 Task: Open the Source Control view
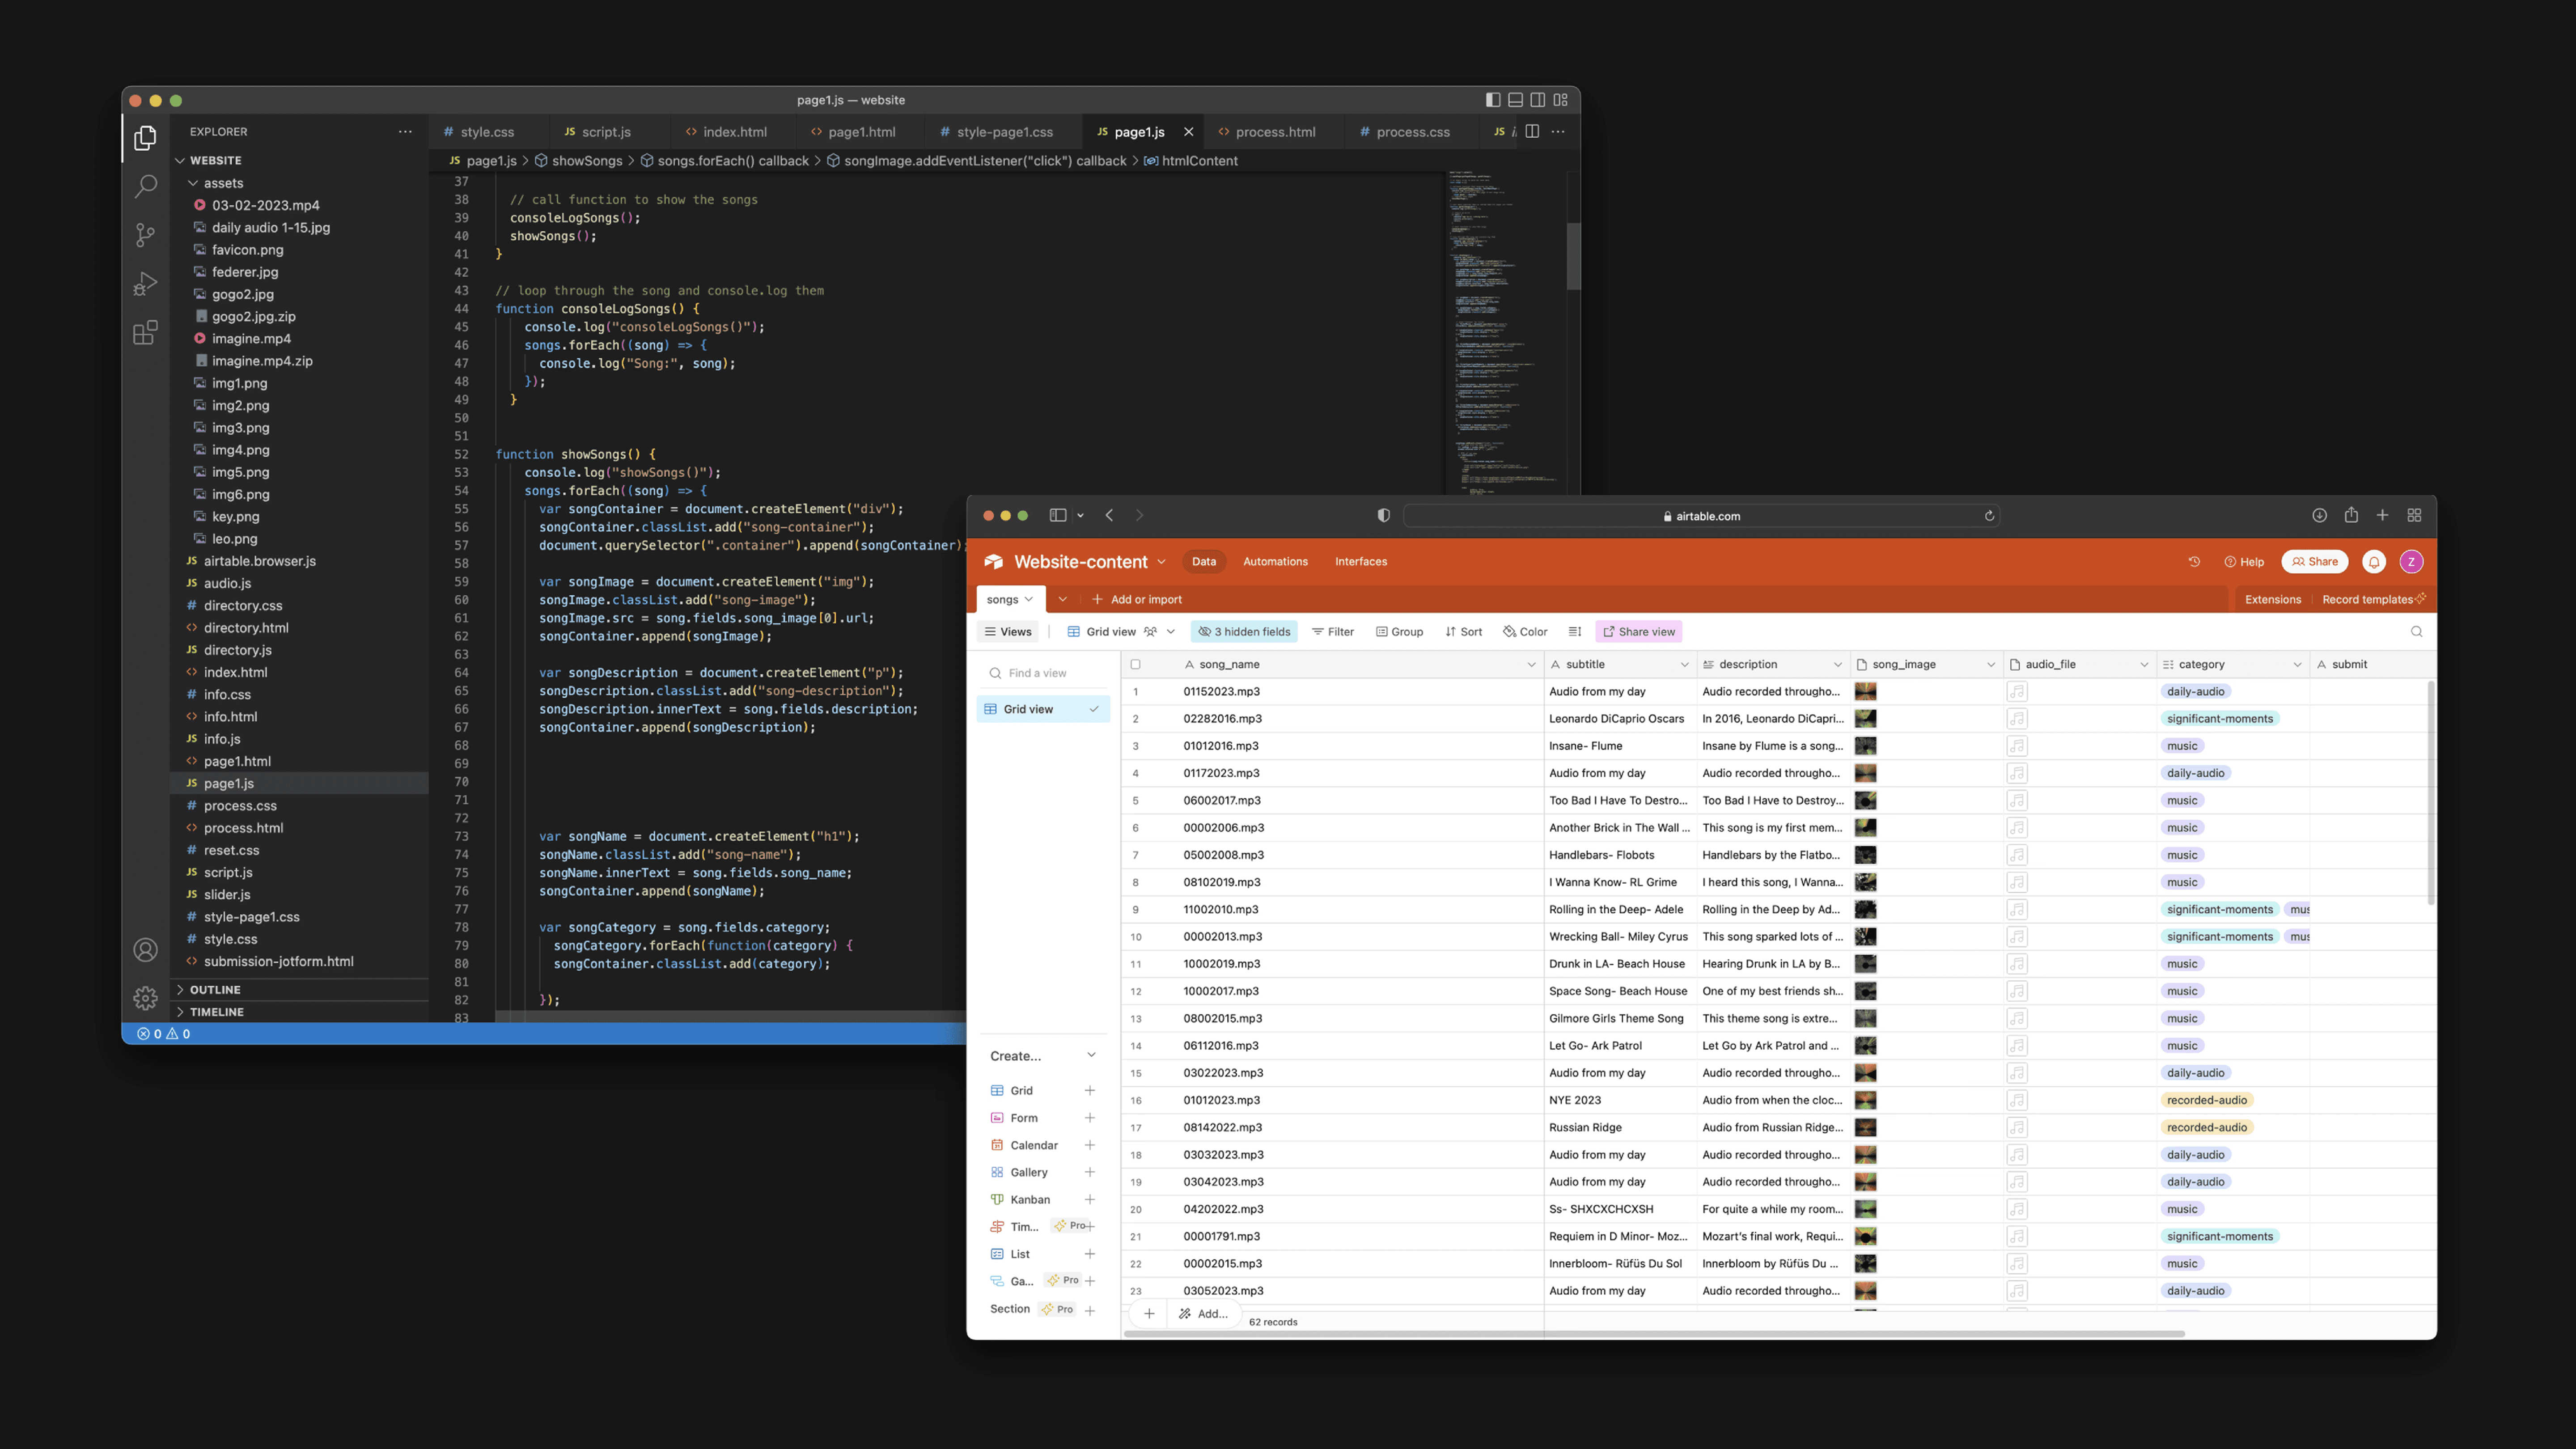coord(145,235)
